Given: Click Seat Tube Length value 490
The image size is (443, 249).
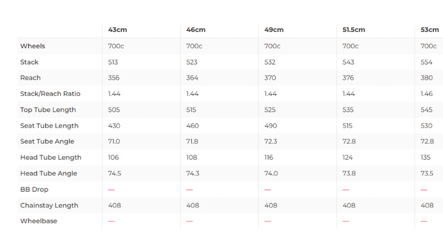Looking at the screenshot, I should click(271, 126).
